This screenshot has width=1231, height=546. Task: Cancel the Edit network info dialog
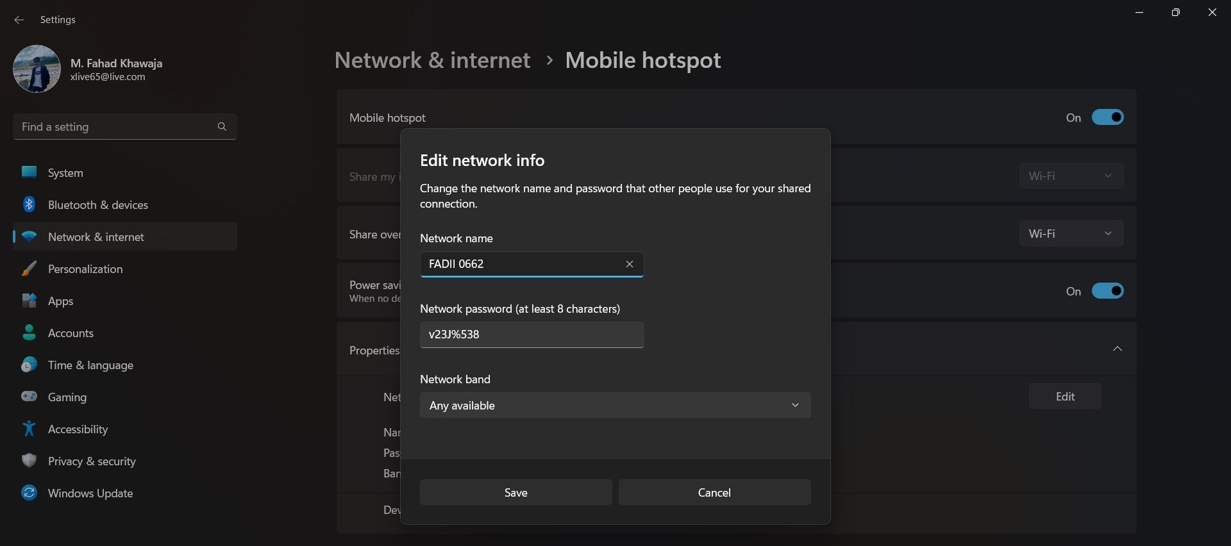714,492
